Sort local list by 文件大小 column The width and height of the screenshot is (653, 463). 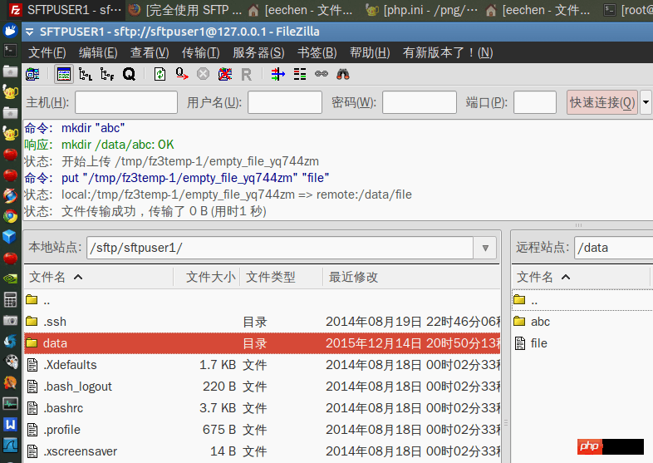point(207,277)
